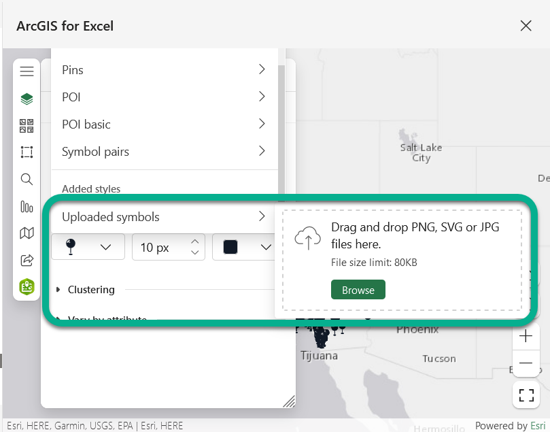Open the search tool
The width and height of the screenshot is (550, 432).
27,179
